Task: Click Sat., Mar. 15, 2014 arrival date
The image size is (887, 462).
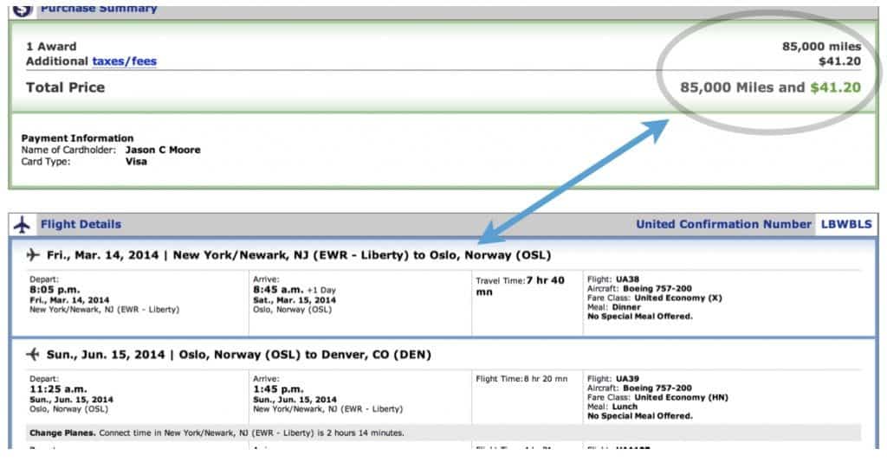Action: click(295, 300)
